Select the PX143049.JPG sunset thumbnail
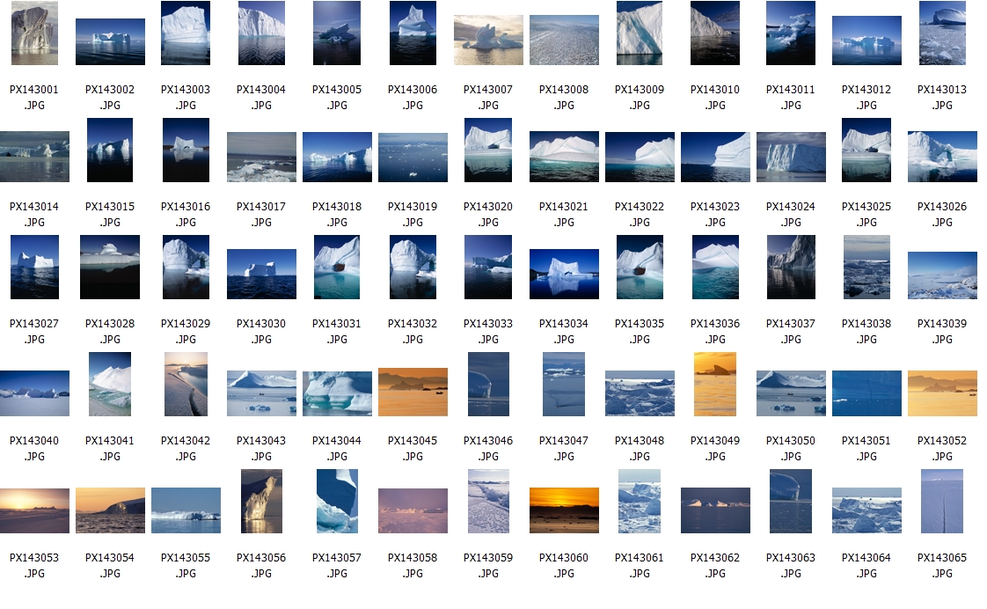Viewport: 987px width, 609px height. [715, 385]
